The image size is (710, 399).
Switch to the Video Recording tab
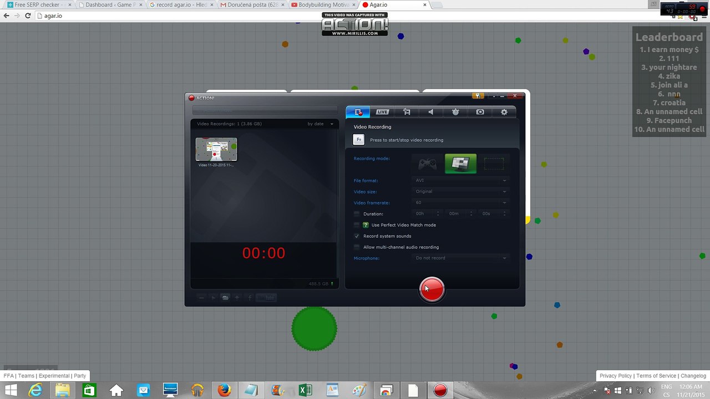coord(358,112)
